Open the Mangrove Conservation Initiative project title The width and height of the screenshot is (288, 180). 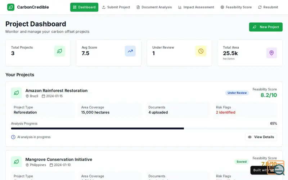point(59,159)
